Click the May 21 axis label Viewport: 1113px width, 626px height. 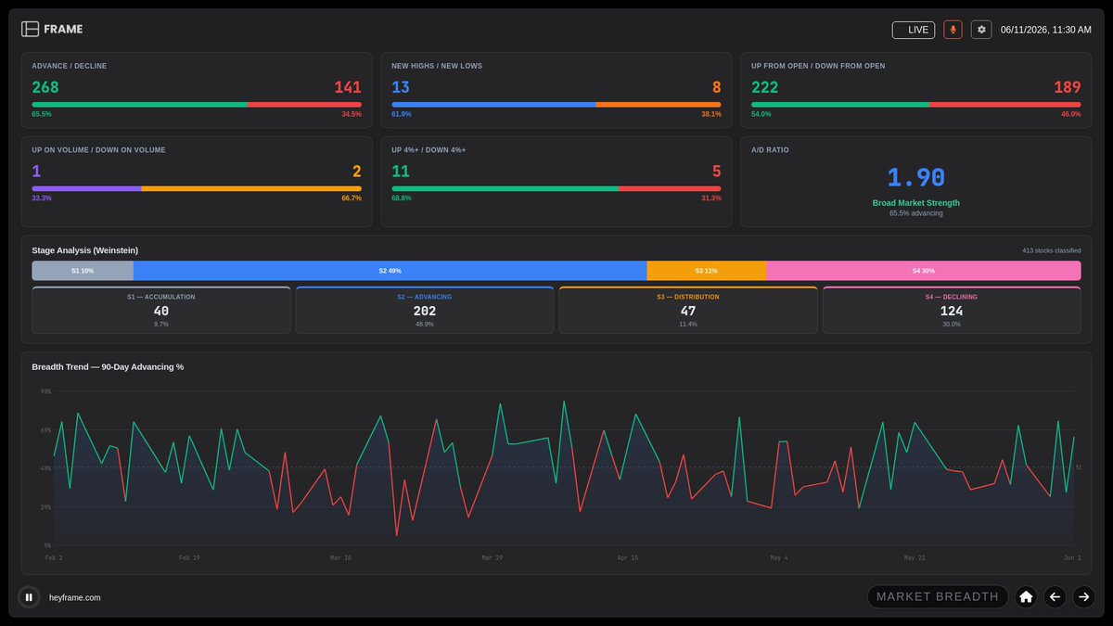tap(915, 558)
